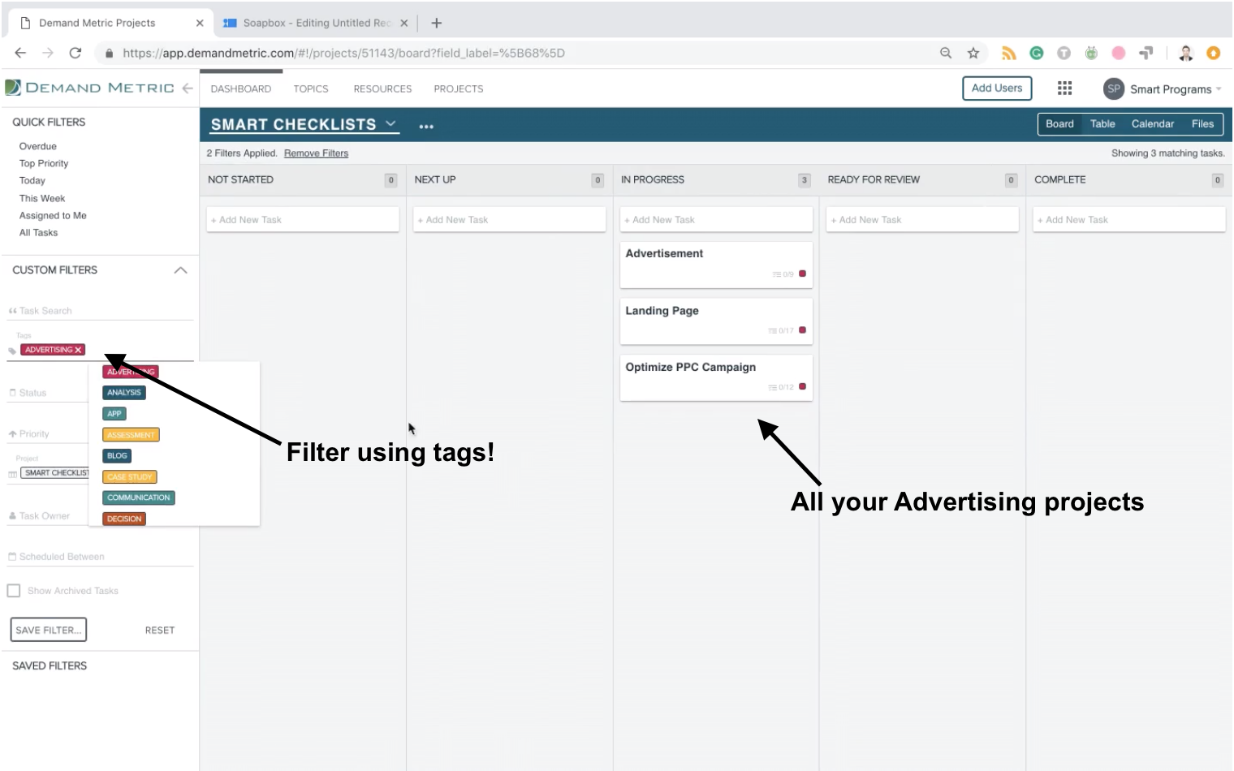Choose the CASE STUDY tag
The height and width of the screenshot is (771, 1234).
click(130, 477)
